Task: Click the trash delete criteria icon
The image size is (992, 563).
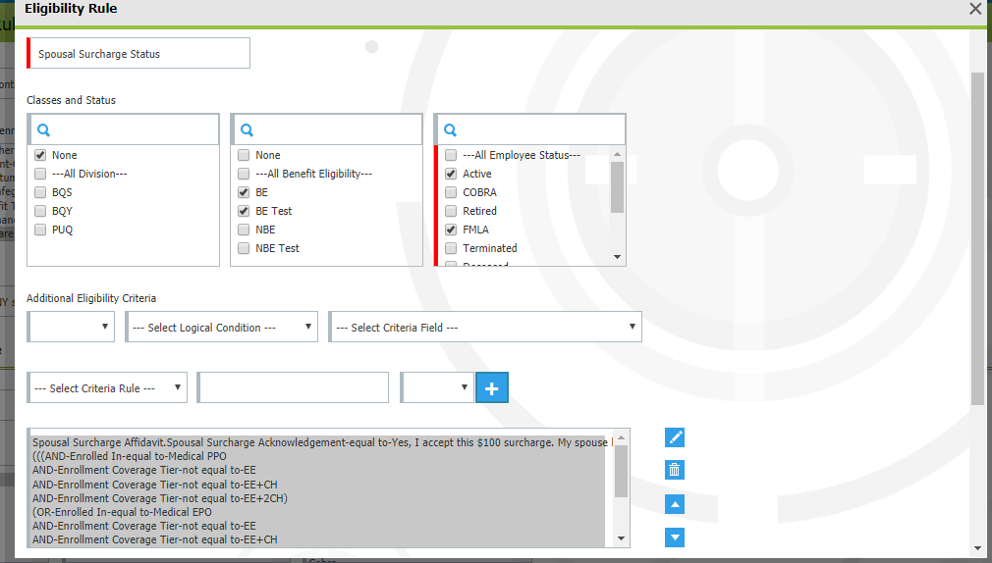Action: (674, 471)
